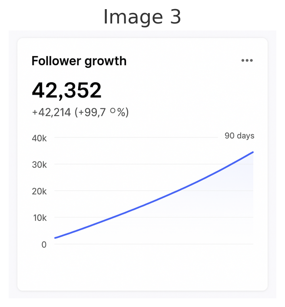Click the start point of the blue growth line
This screenshot has height=307, width=285.
point(55,238)
